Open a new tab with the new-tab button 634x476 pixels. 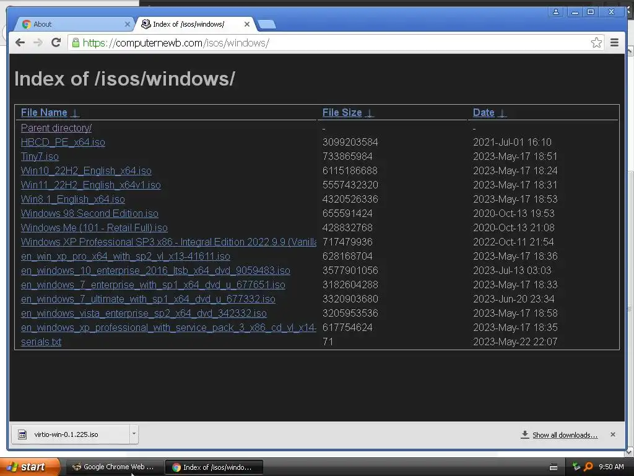[267, 25]
